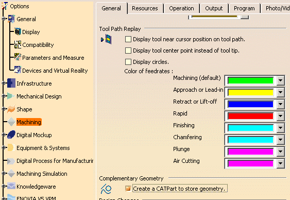The width and height of the screenshot is (290, 200).
Task: Click the Digital Process for Manufacturing icon
Action: coord(11,161)
